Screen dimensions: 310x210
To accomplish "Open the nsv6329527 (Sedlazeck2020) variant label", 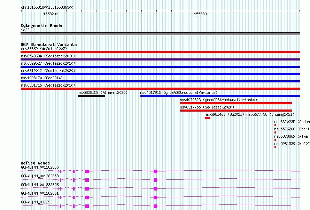I will coord(48,63).
